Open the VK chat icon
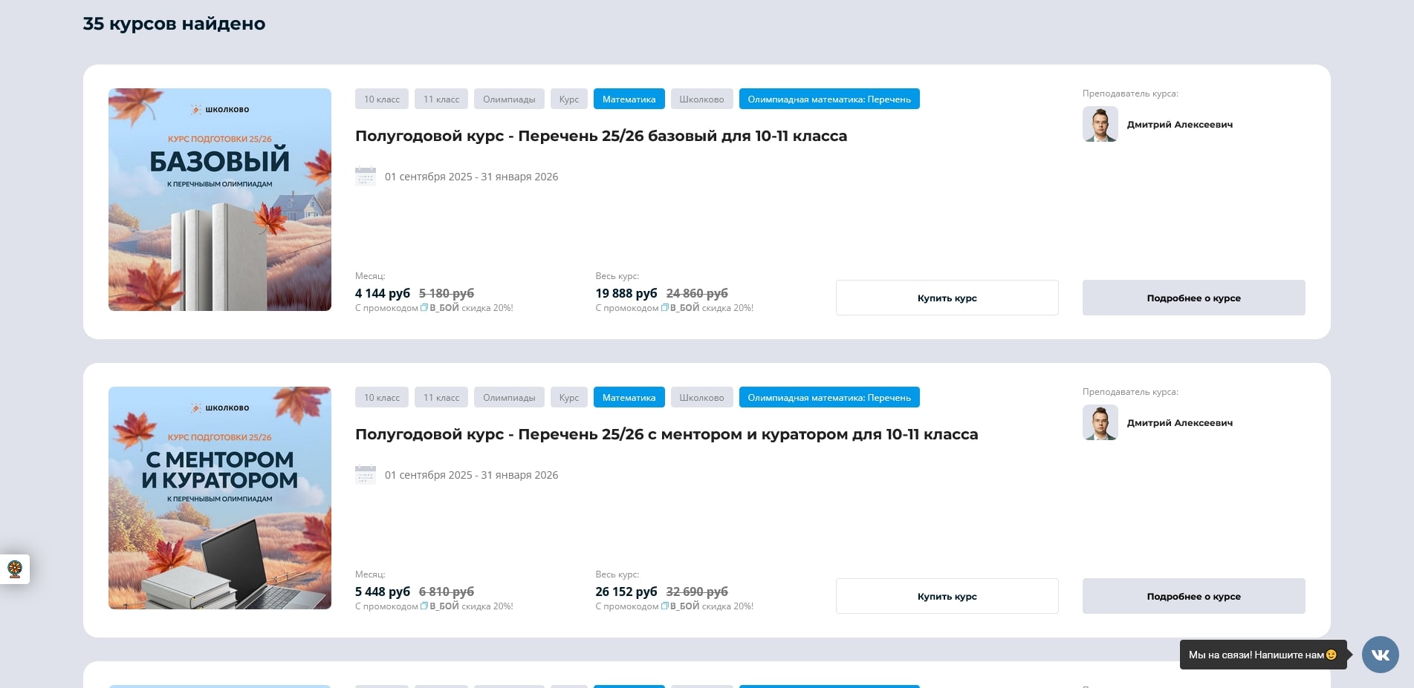Viewport: 1414px width, 688px height. (x=1380, y=655)
